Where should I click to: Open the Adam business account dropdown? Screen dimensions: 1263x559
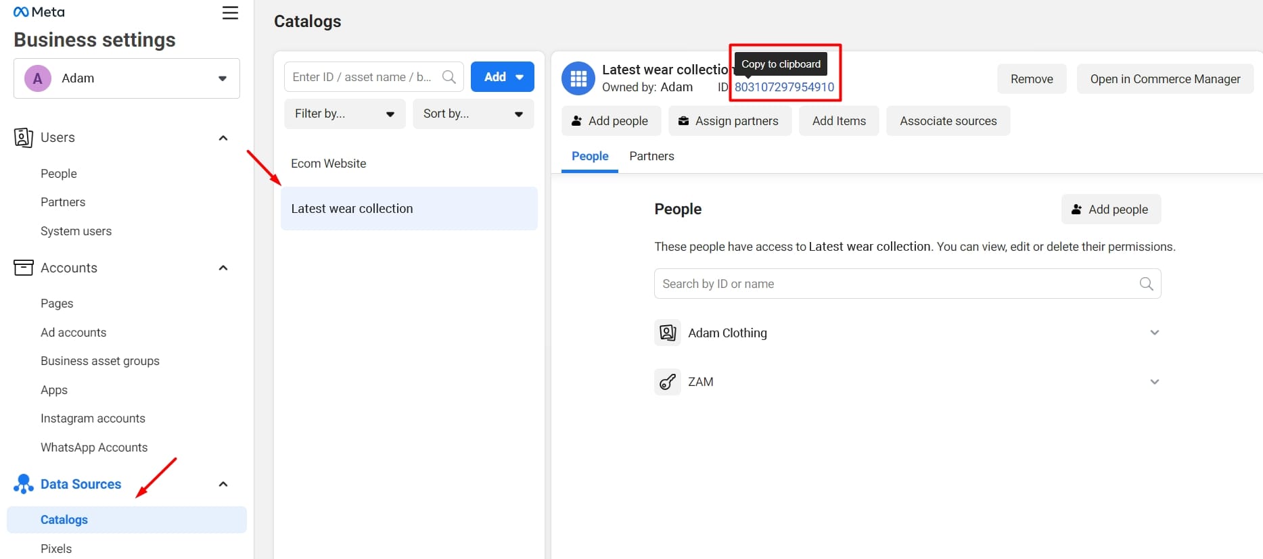coord(127,78)
